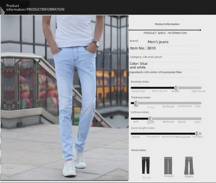Click the Men's jeans brand value
The height and width of the screenshot is (183, 216).
[x=158, y=42]
